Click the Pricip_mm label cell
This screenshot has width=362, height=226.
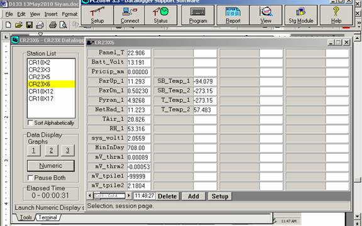107,72
